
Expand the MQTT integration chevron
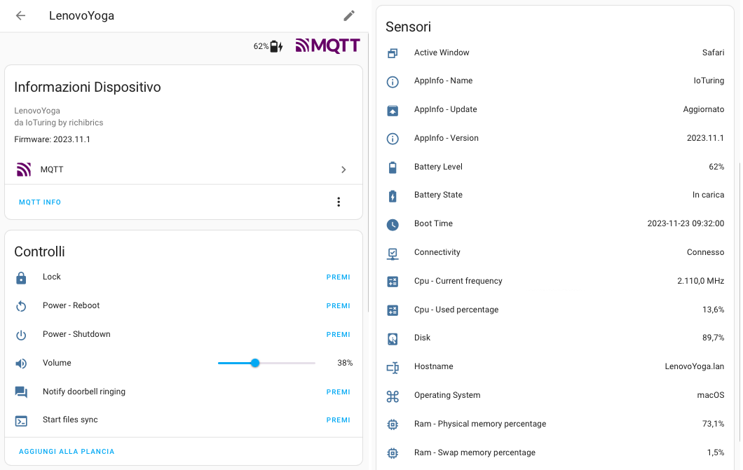pos(343,170)
